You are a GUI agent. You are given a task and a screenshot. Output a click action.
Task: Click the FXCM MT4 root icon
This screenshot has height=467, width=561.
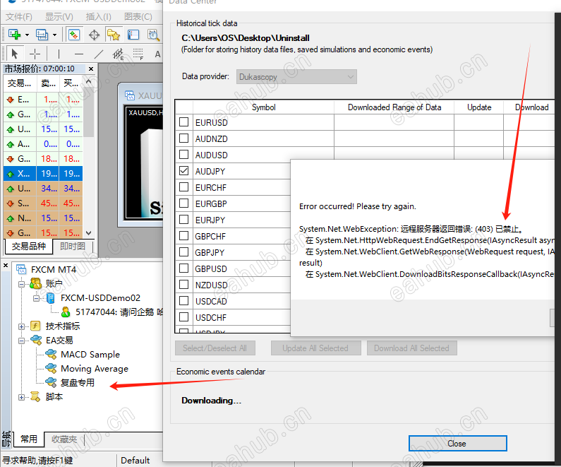21,269
